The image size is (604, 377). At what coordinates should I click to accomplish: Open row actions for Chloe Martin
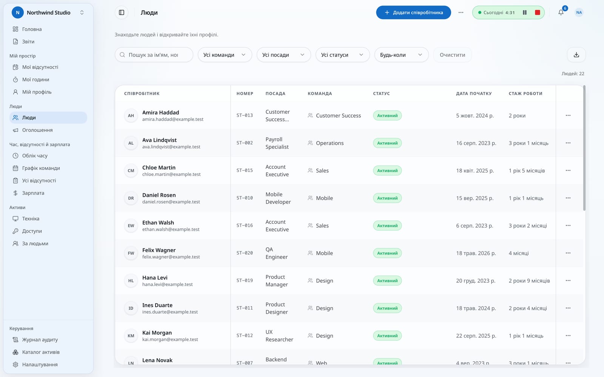coord(568,170)
